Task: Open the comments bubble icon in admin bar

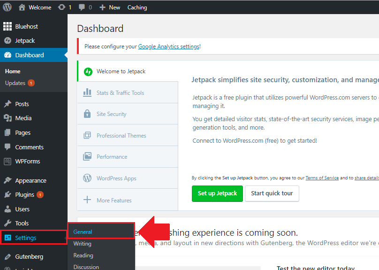Action: pos(82,8)
